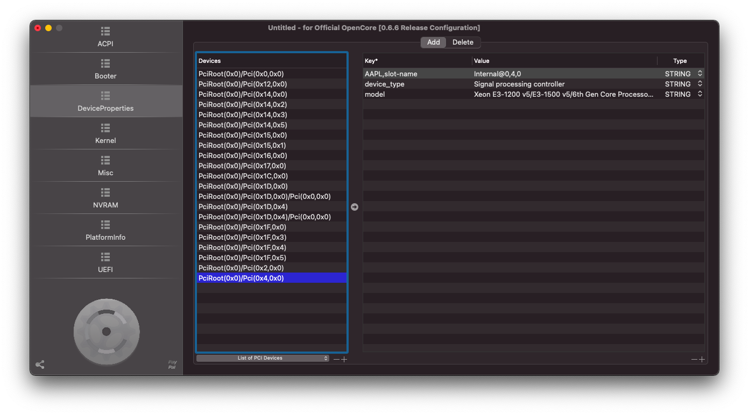This screenshot has height=415, width=749.
Task: Change type dropdown for AAPL,slot-name row
Action: 699,74
